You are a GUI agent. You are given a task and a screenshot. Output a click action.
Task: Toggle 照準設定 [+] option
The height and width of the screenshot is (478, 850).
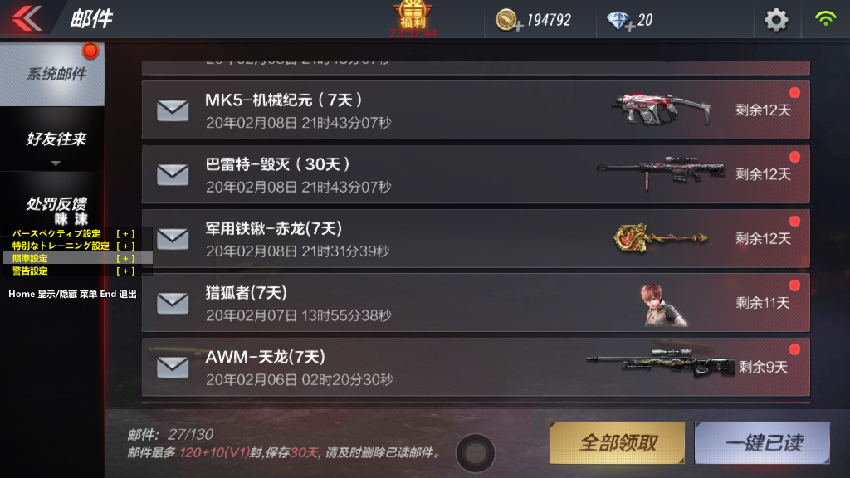coord(73,259)
